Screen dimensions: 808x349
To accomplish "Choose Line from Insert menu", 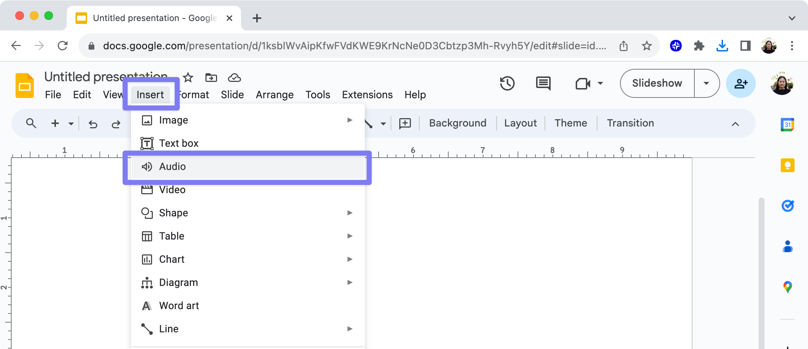I will coord(248,329).
